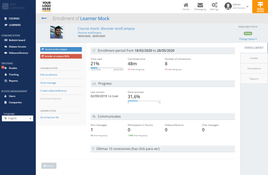Click the Done activities progress bar
The image size is (268, 175).
click(x=144, y=101)
